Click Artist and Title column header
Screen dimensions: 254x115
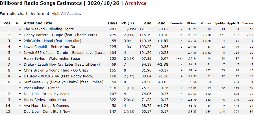pos(38,23)
